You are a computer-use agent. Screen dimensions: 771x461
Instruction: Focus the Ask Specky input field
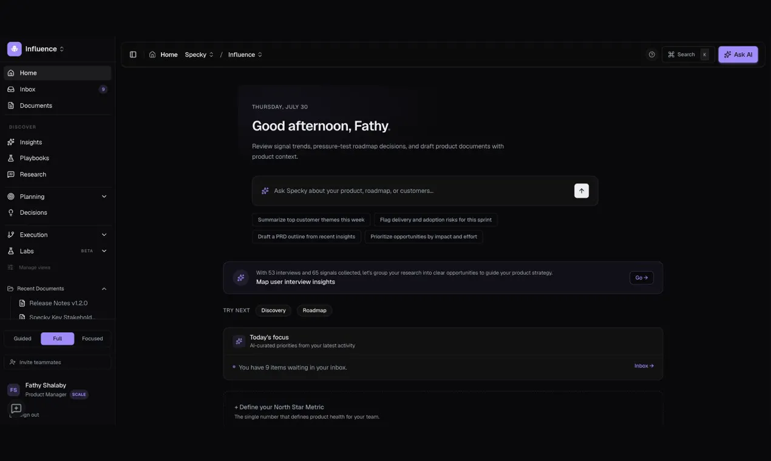[419, 191]
